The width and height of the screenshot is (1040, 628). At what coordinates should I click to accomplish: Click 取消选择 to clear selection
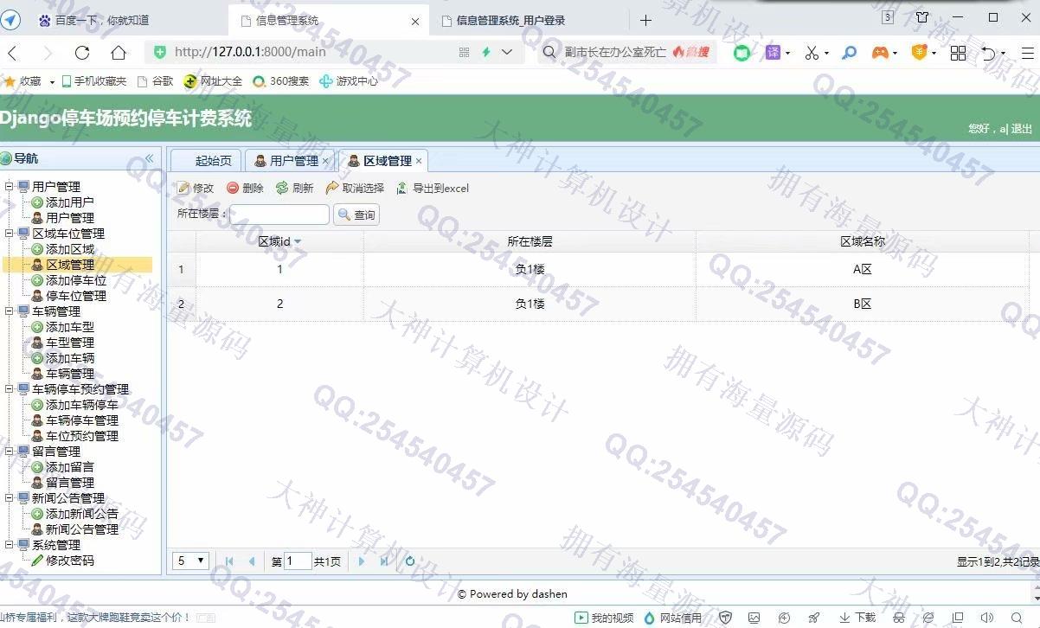[x=355, y=188]
